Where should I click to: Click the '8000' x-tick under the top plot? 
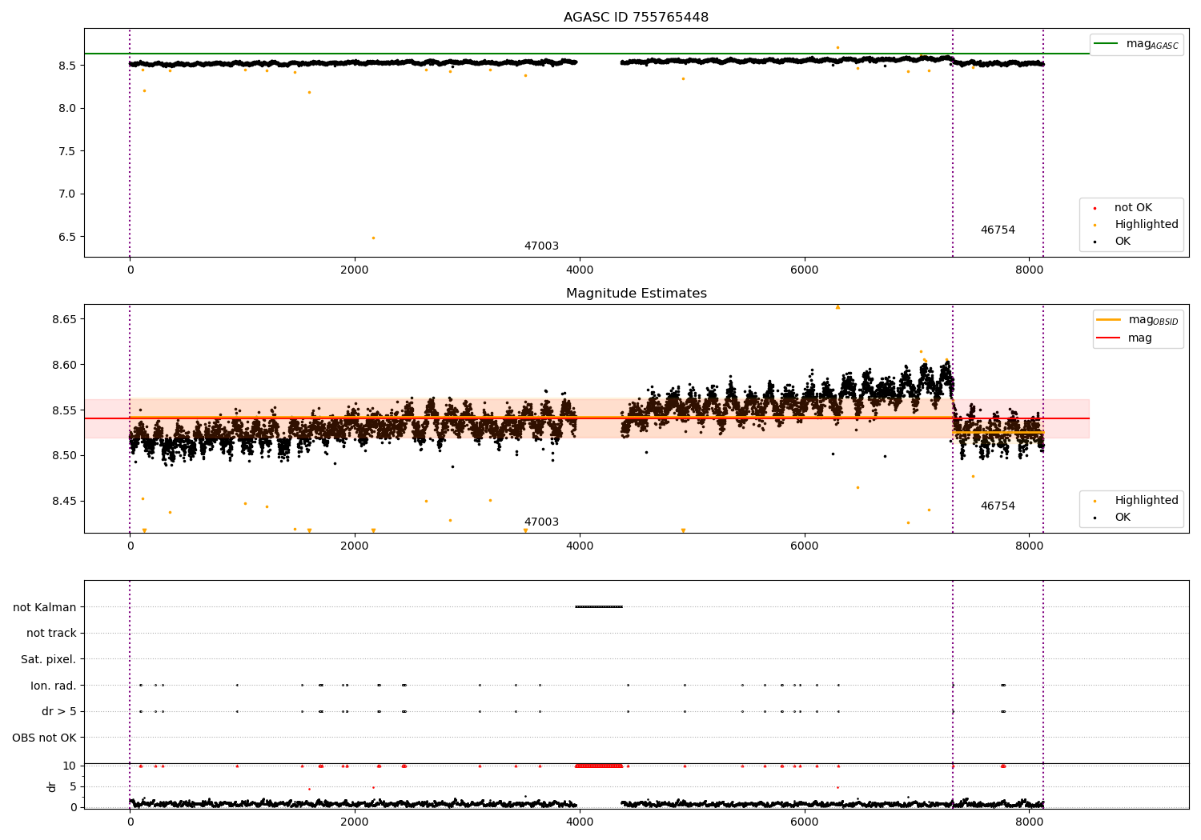coord(1030,270)
